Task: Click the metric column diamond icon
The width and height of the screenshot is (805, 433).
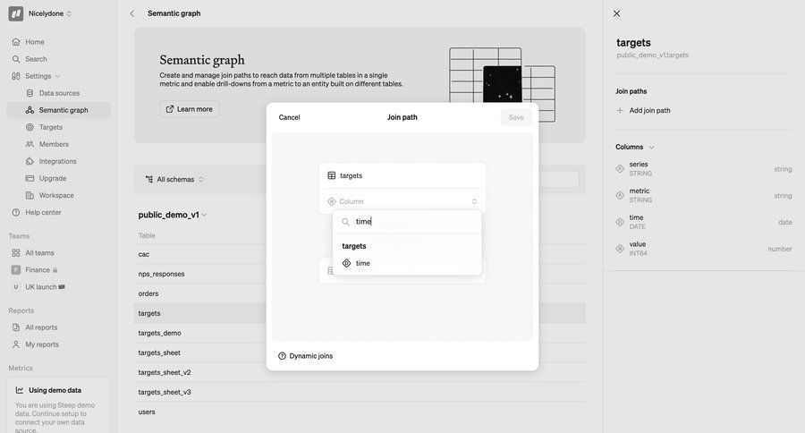Action: coord(620,195)
